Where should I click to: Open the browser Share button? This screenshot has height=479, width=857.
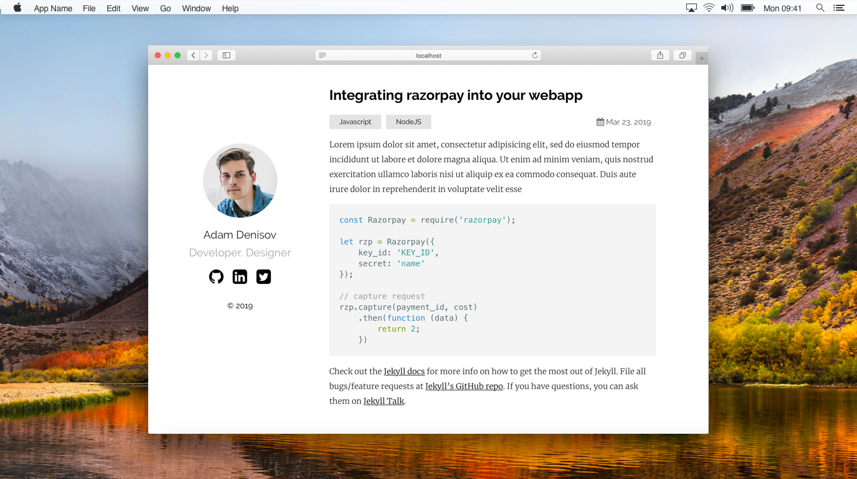[660, 55]
